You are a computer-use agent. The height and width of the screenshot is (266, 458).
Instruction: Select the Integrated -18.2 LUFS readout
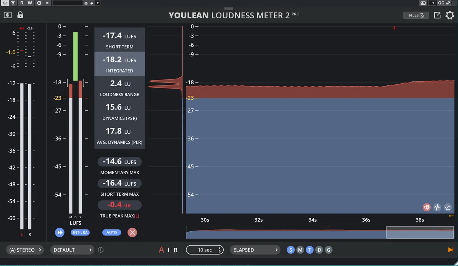tap(119, 64)
